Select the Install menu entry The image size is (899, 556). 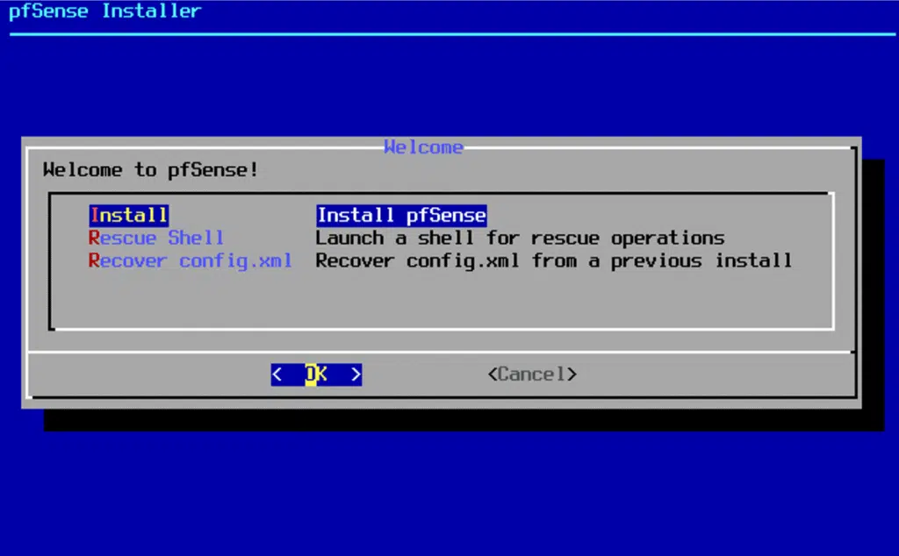click(129, 216)
